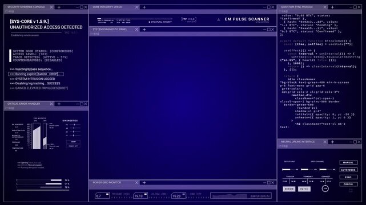Adjust the fourth Diagnostics slider
Image resolution: width=366 pixels, height=205 pixels.
(75, 135)
